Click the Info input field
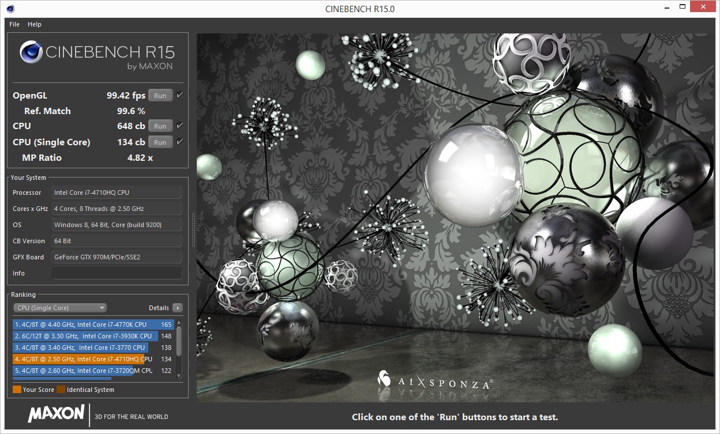 [117, 273]
